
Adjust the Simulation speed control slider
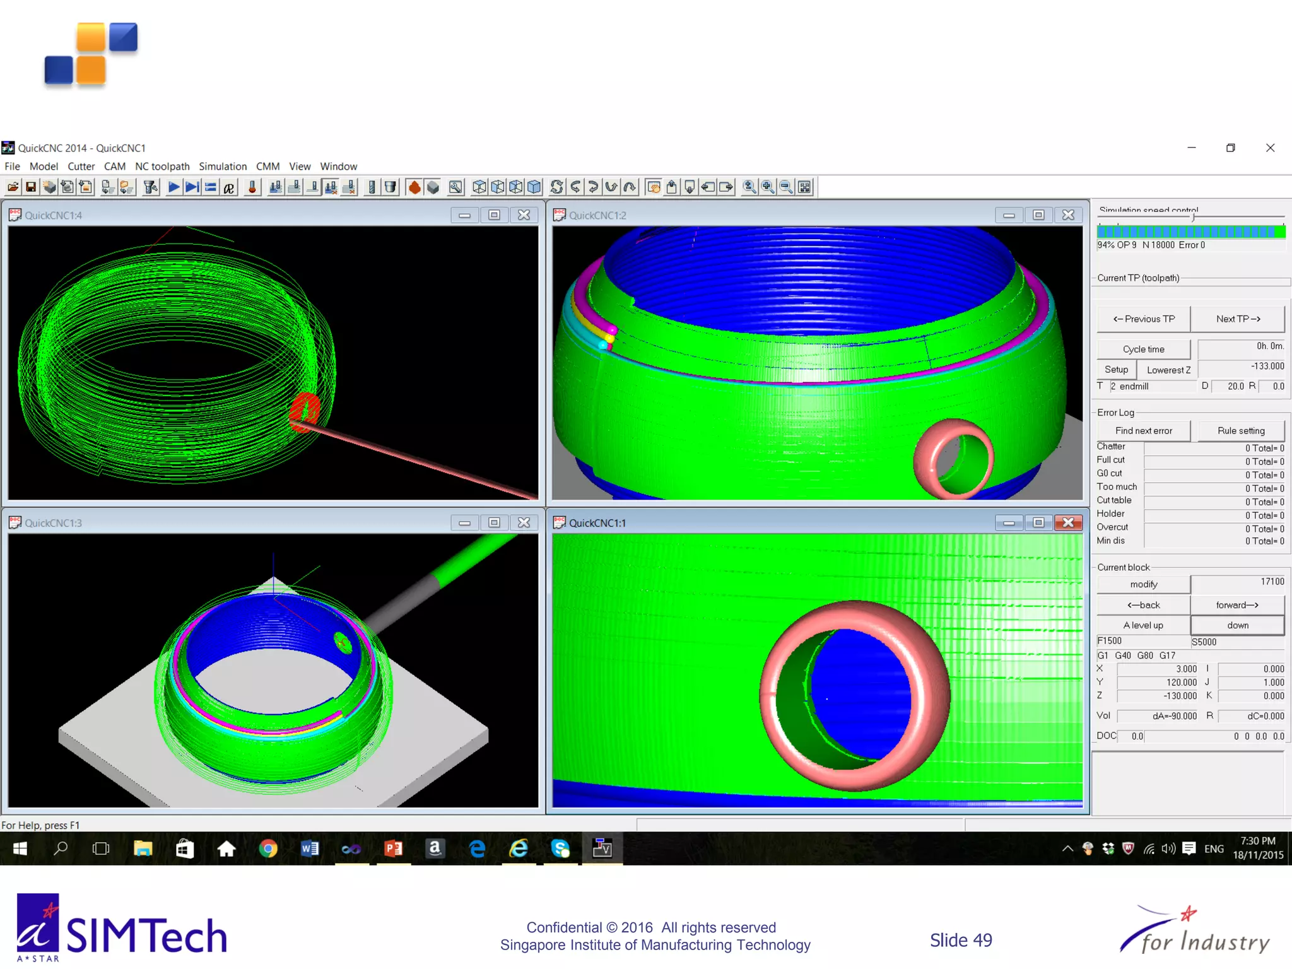click(1193, 217)
